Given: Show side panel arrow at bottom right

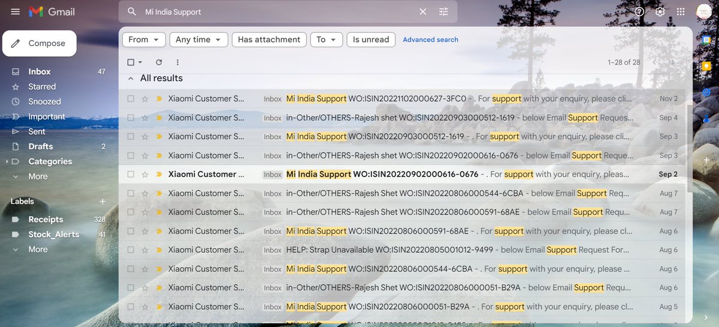Looking at the screenshot, I should click(706, 317).
